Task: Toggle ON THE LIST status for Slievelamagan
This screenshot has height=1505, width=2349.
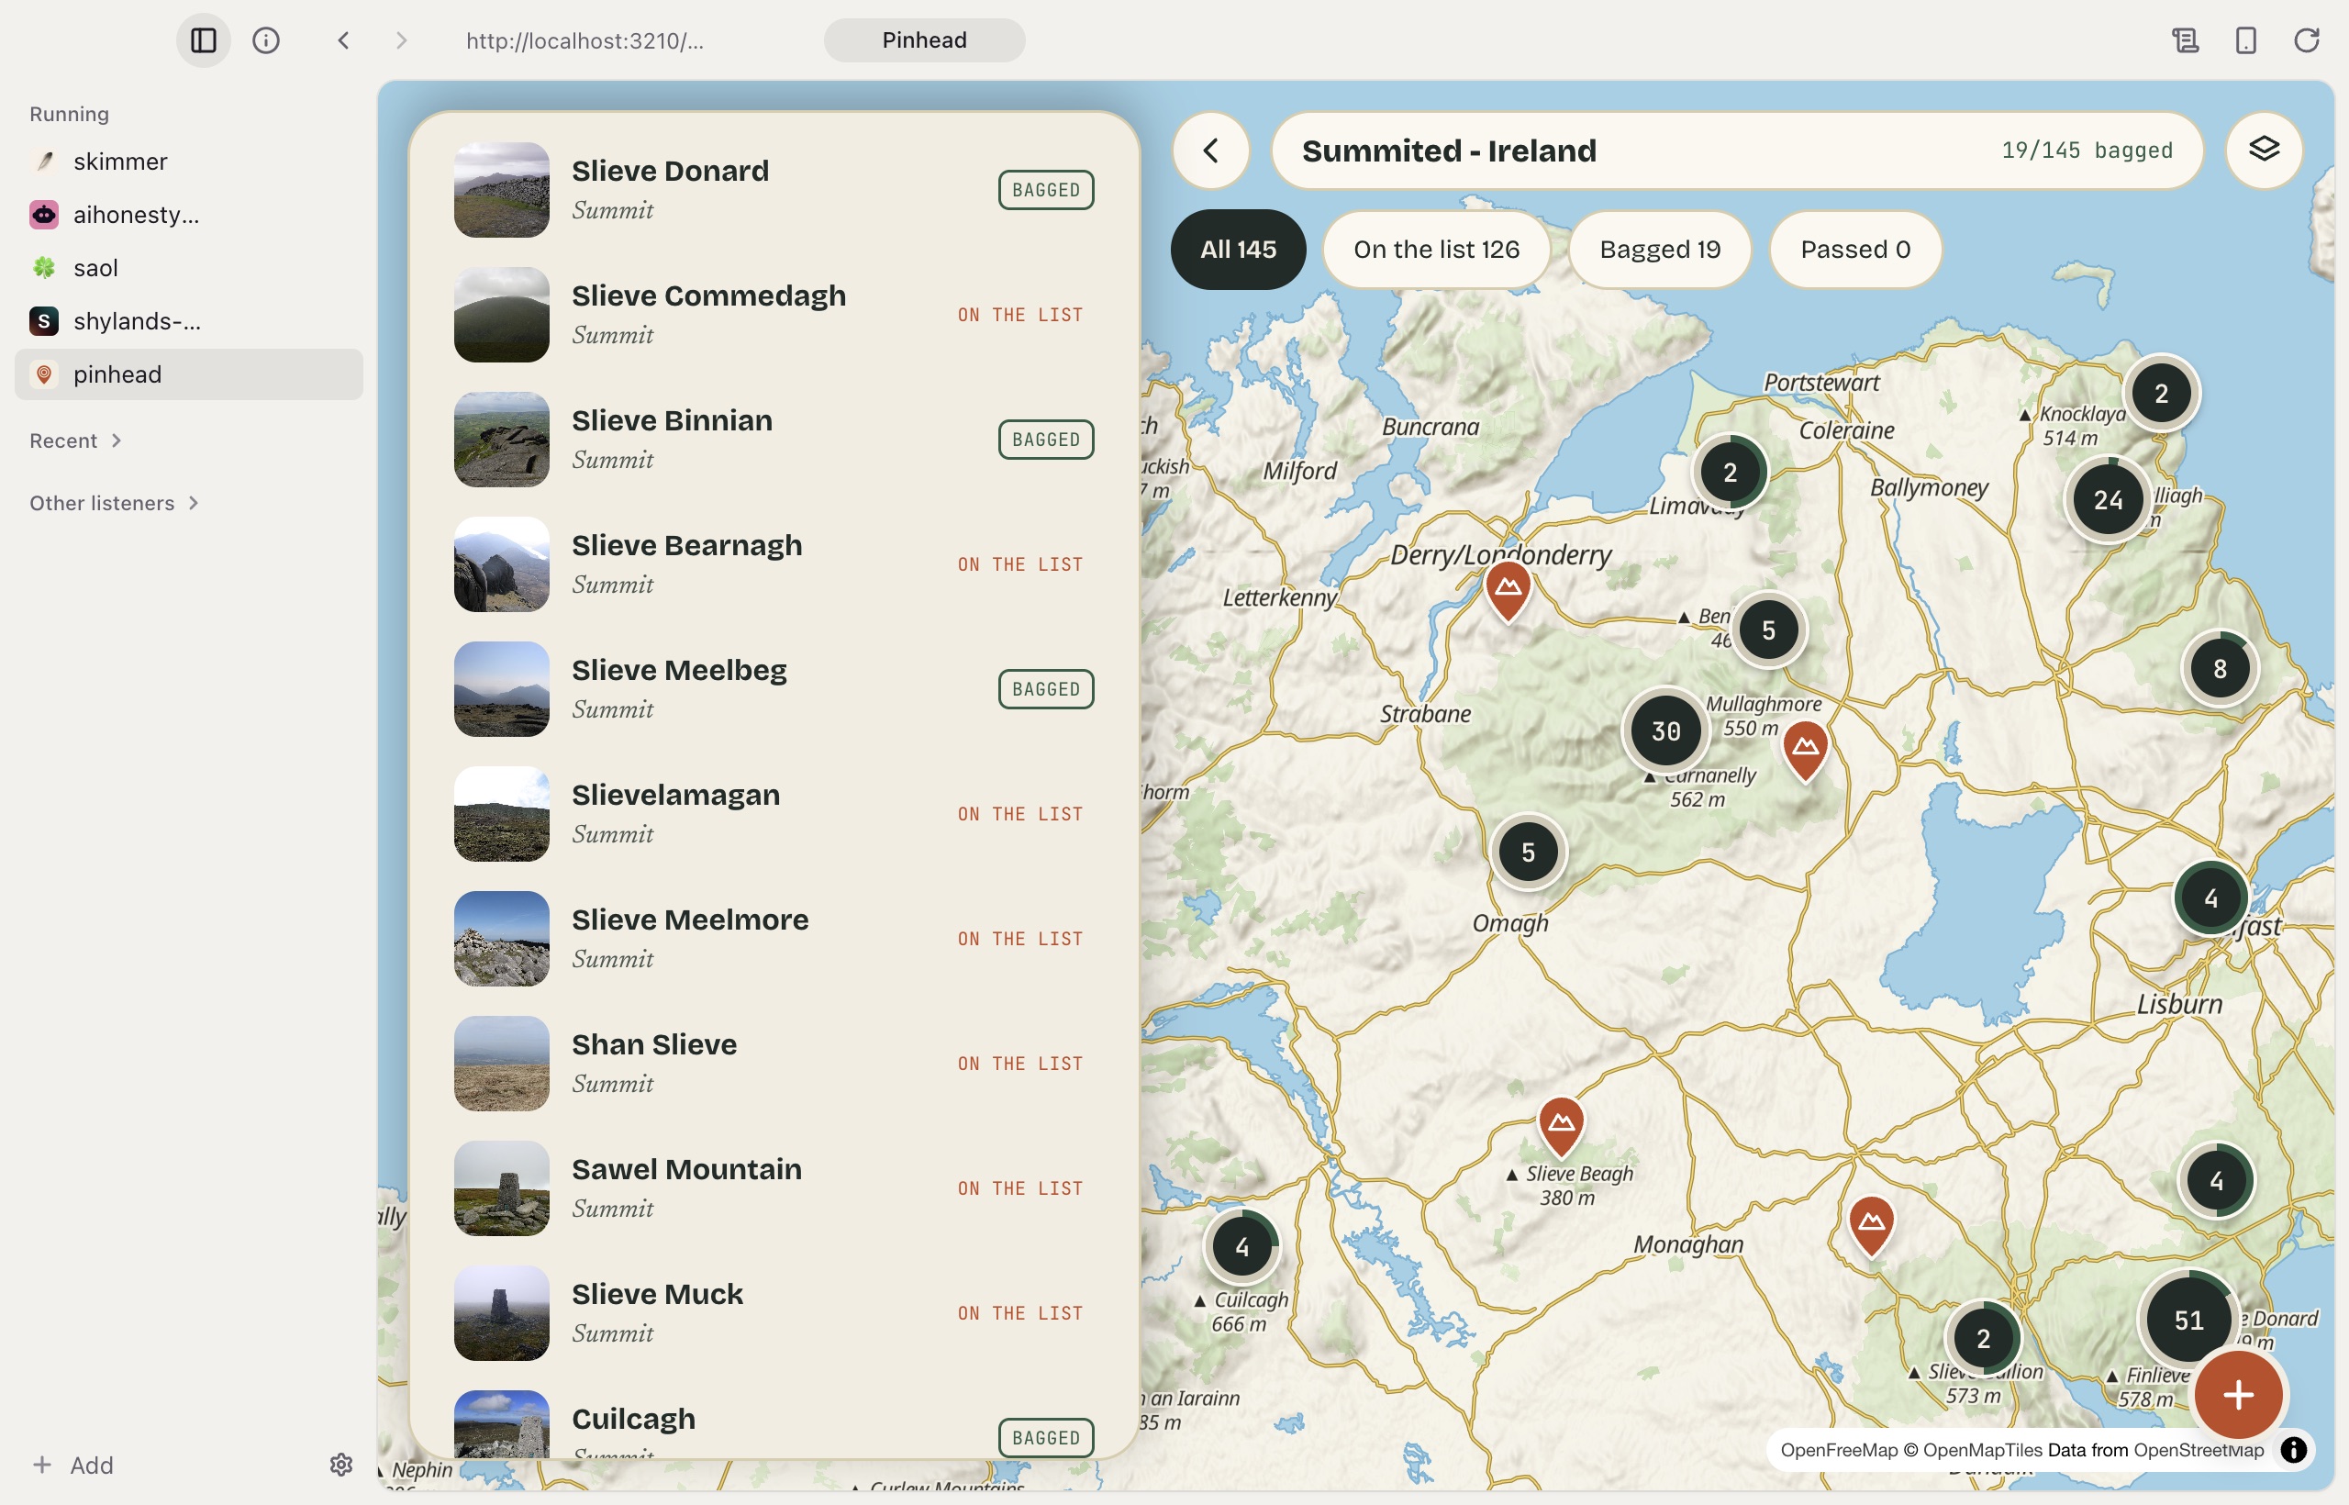Action: (x=1020, y=814)
